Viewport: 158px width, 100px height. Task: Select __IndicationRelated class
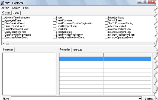(x=115, y=26)
